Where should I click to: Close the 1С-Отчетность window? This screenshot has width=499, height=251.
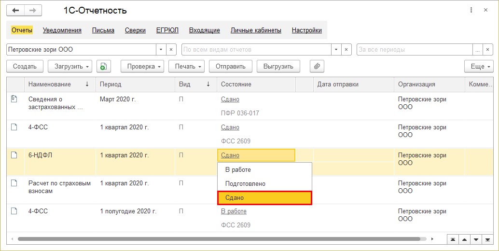point(485,10)
